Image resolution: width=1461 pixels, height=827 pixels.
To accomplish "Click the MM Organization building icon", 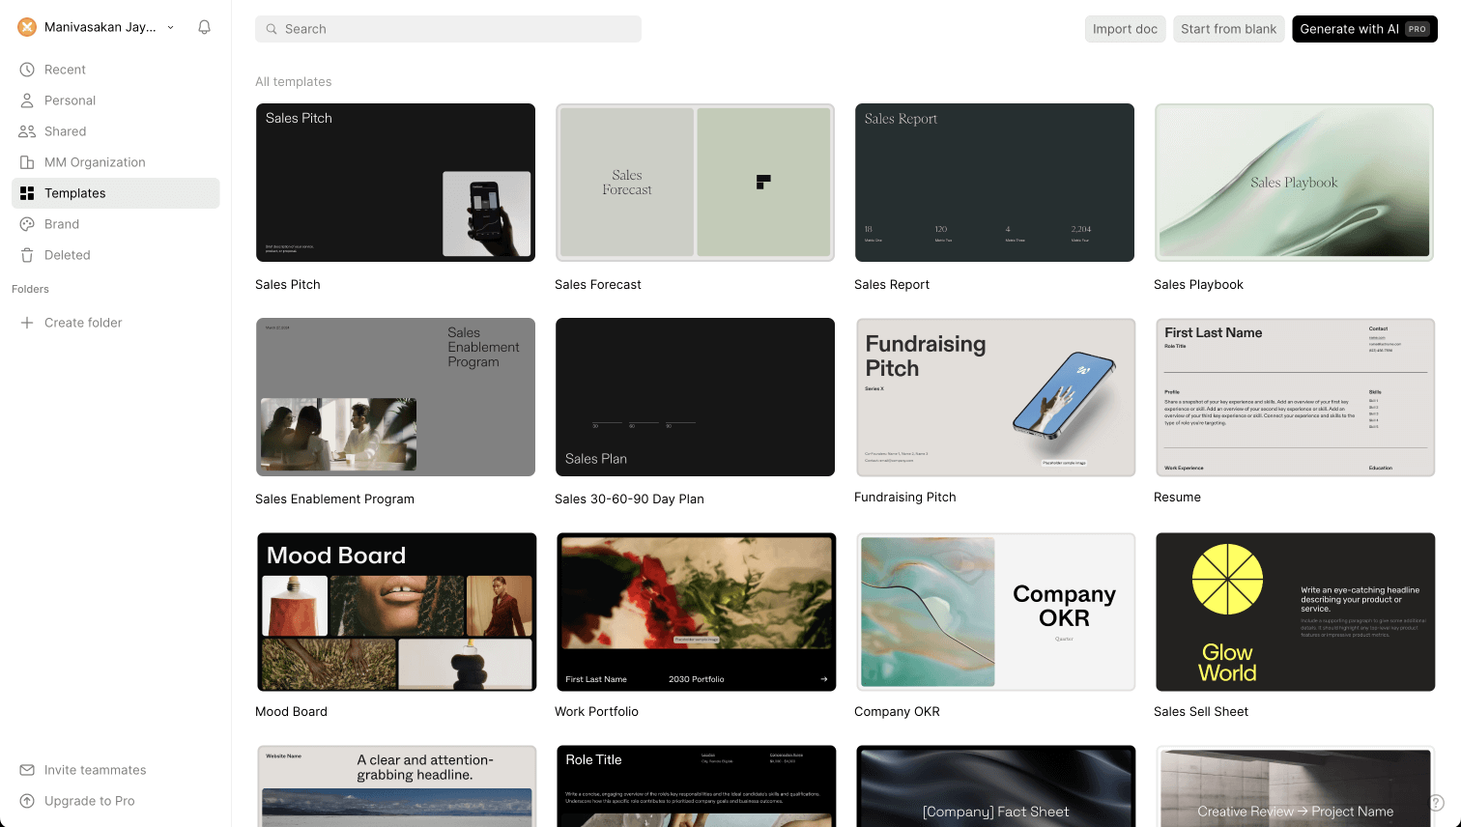I will pos(27,162).
